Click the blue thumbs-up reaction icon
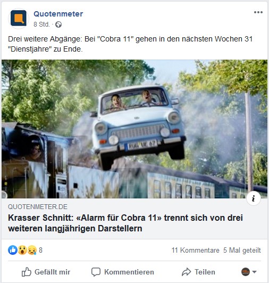Viewport: 269px width, 283px height. (x=13, y=250)
